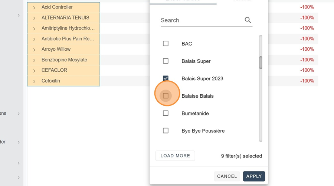Expand the Acid Controller row
Image resolution: width=334 pixels, height=186 pixels.
click(34, 7)
